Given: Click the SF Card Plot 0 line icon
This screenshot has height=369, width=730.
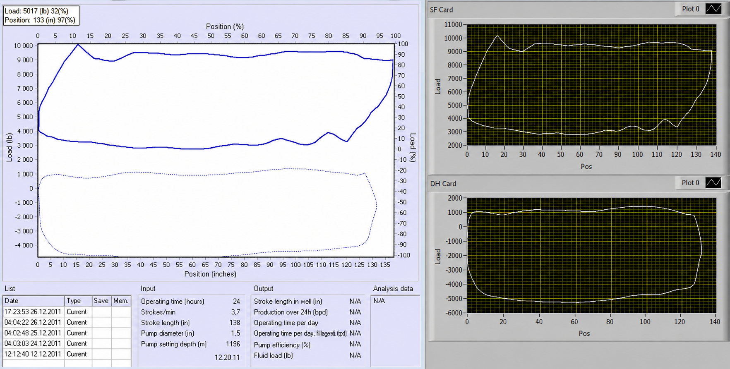Looking at the screenshot, I should click(x=713, y=9).
